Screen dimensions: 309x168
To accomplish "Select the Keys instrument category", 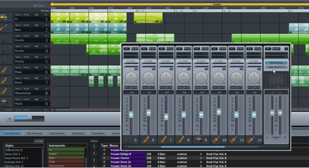I will coord(66,158).
